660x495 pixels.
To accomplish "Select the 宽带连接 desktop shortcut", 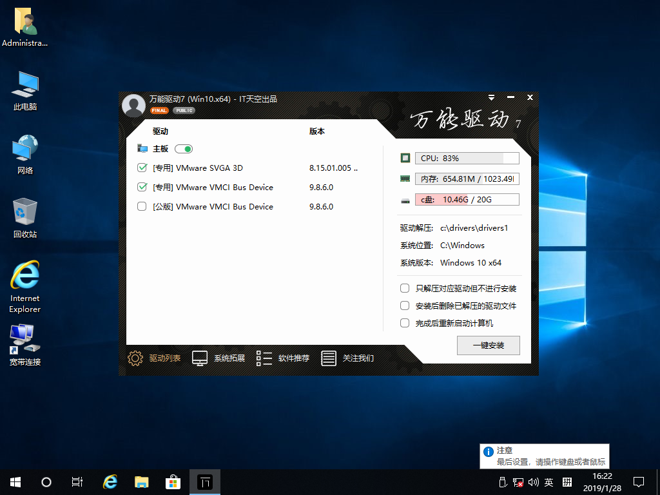I will click(x=25, y=345).
